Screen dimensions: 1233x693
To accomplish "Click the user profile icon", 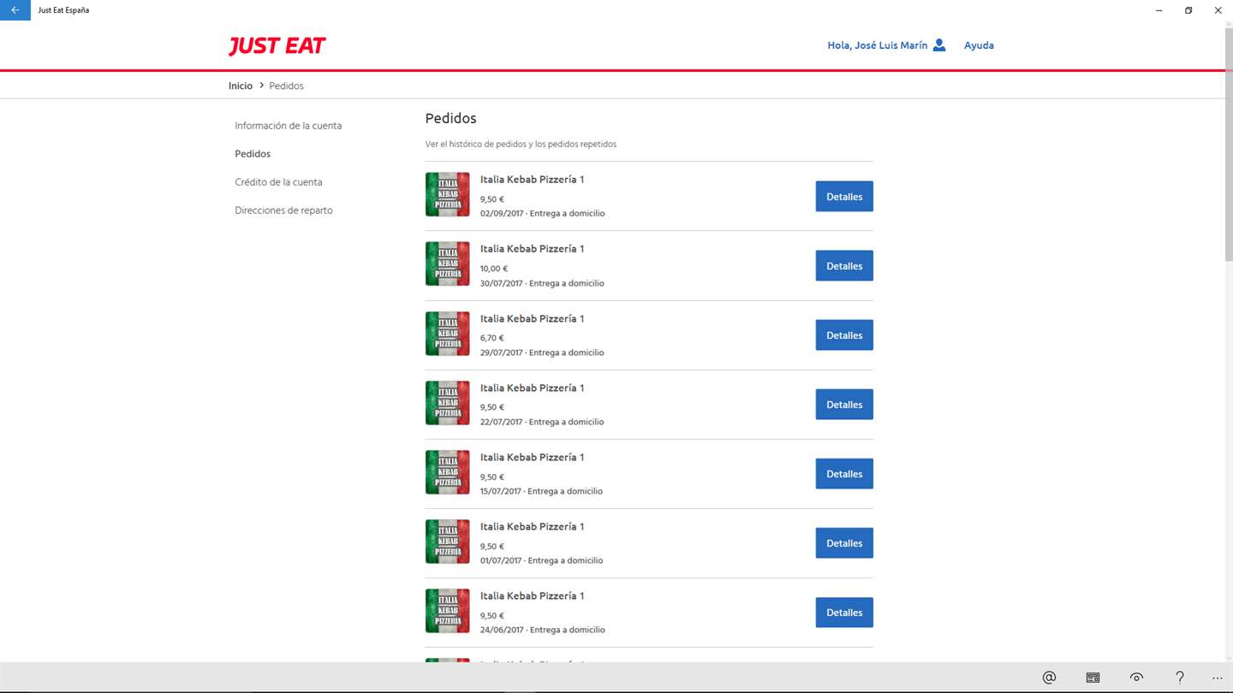I will (939, 45).
